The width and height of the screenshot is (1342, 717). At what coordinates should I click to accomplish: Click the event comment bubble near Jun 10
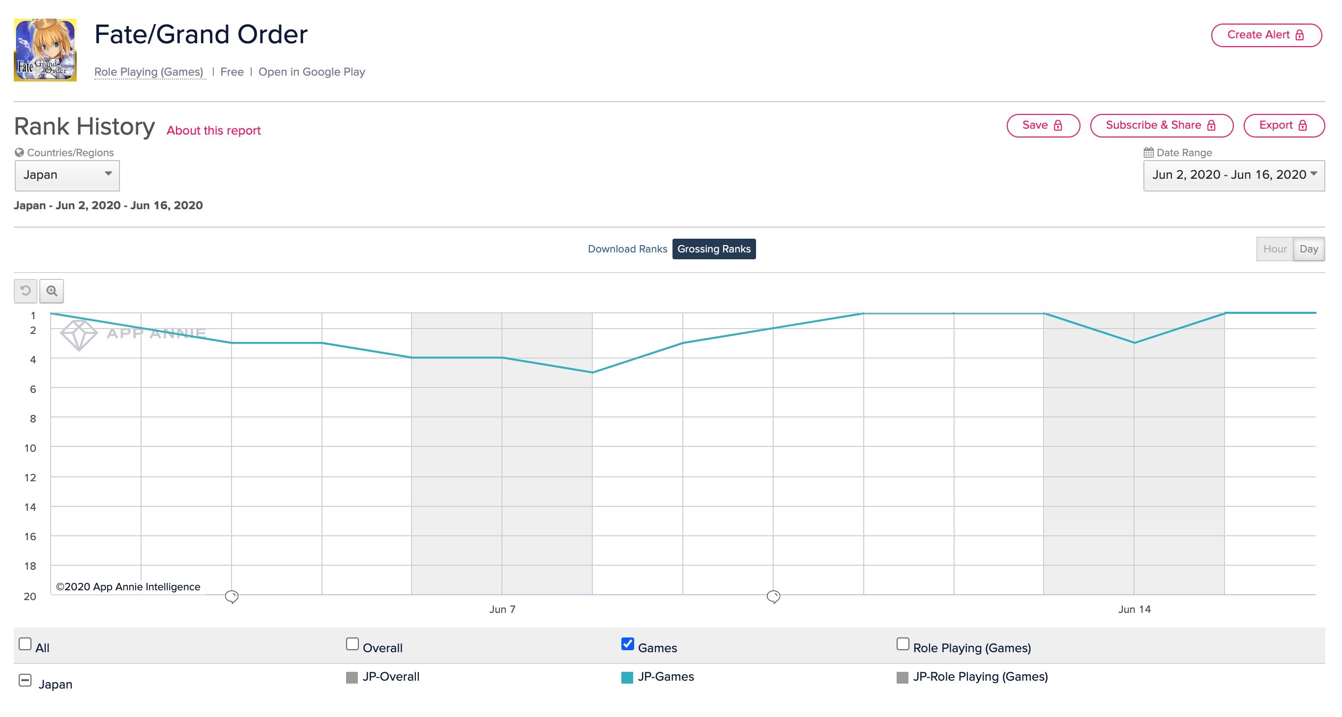tap(774, 596)
